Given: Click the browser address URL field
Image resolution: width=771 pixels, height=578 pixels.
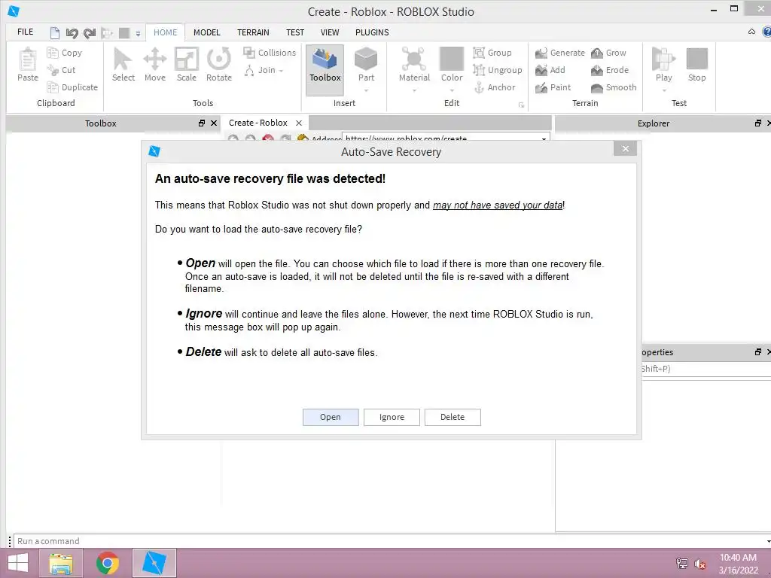Looking at the screenshot, I should tap(446, 138).
